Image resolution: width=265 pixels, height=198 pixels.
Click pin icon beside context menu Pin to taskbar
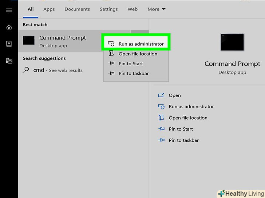click(x=111, y=73)
